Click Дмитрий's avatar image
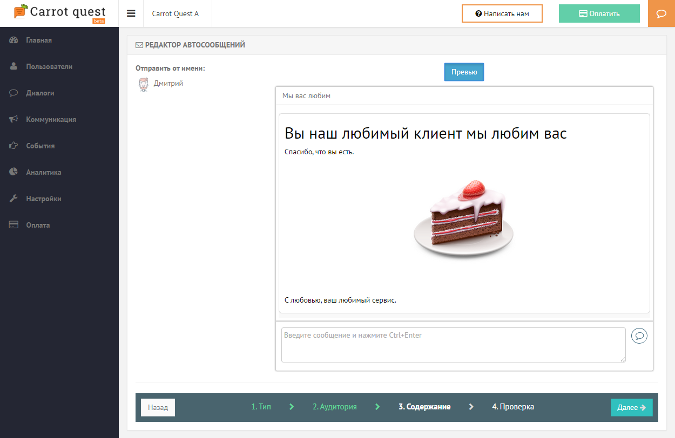Image resolution: width=675 pixels, height=438 pixels. pos(143,85)
